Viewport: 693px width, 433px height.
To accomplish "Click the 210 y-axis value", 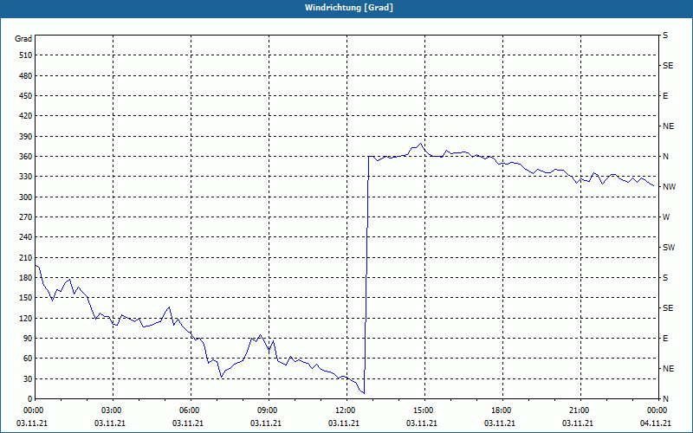I will click(x=26, y=257).
